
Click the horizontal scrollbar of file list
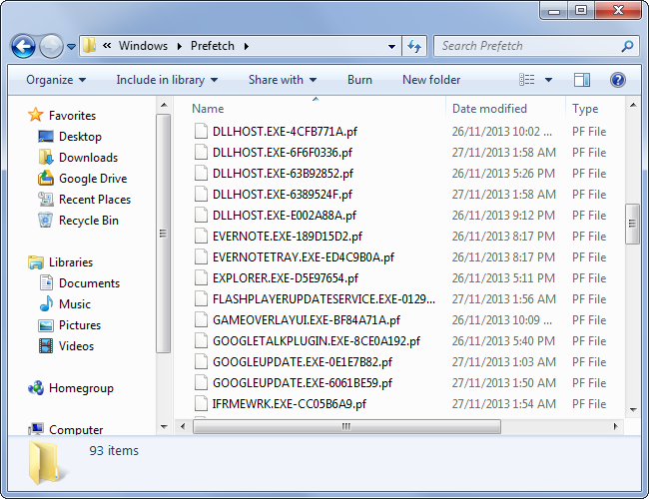tap(346, 426)
